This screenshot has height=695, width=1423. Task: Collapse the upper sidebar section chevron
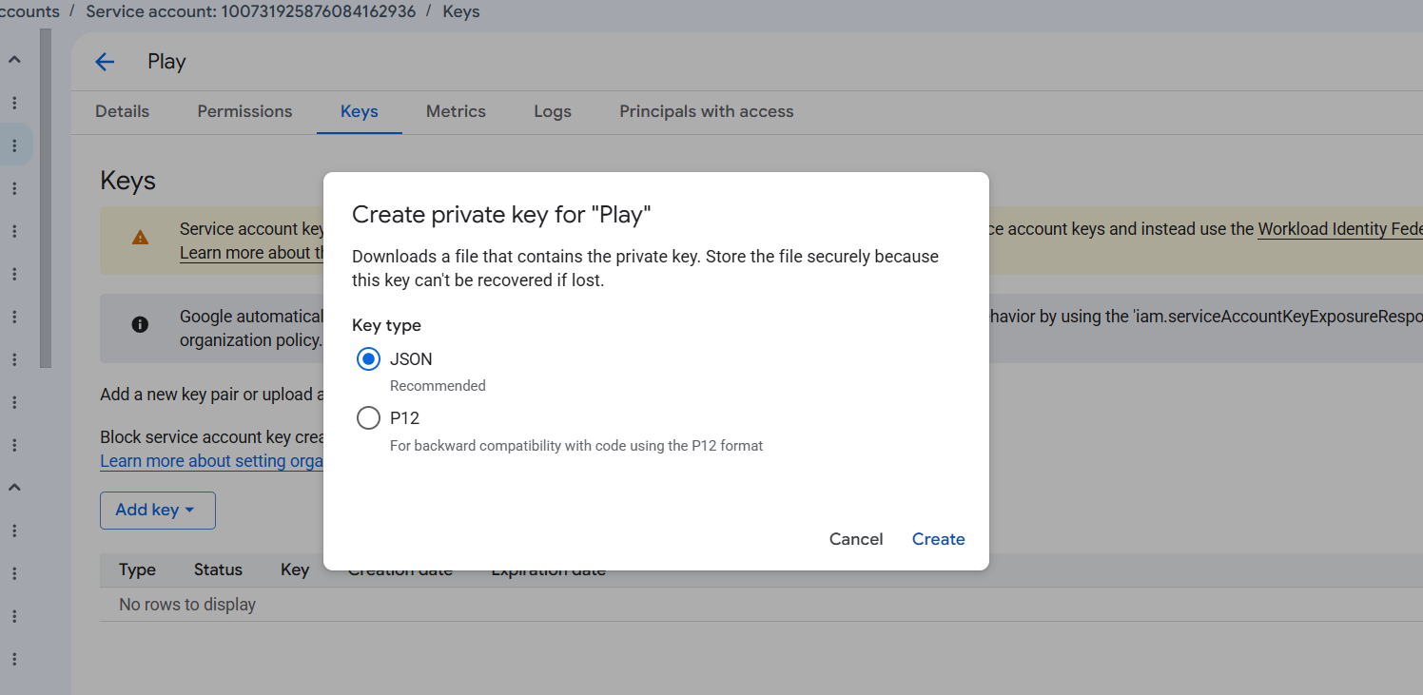click(14, 60)
